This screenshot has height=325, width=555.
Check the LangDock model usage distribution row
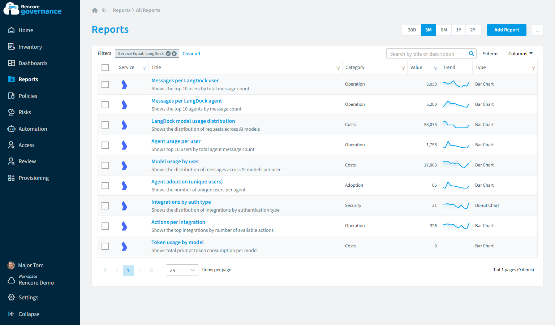(105, 125)
